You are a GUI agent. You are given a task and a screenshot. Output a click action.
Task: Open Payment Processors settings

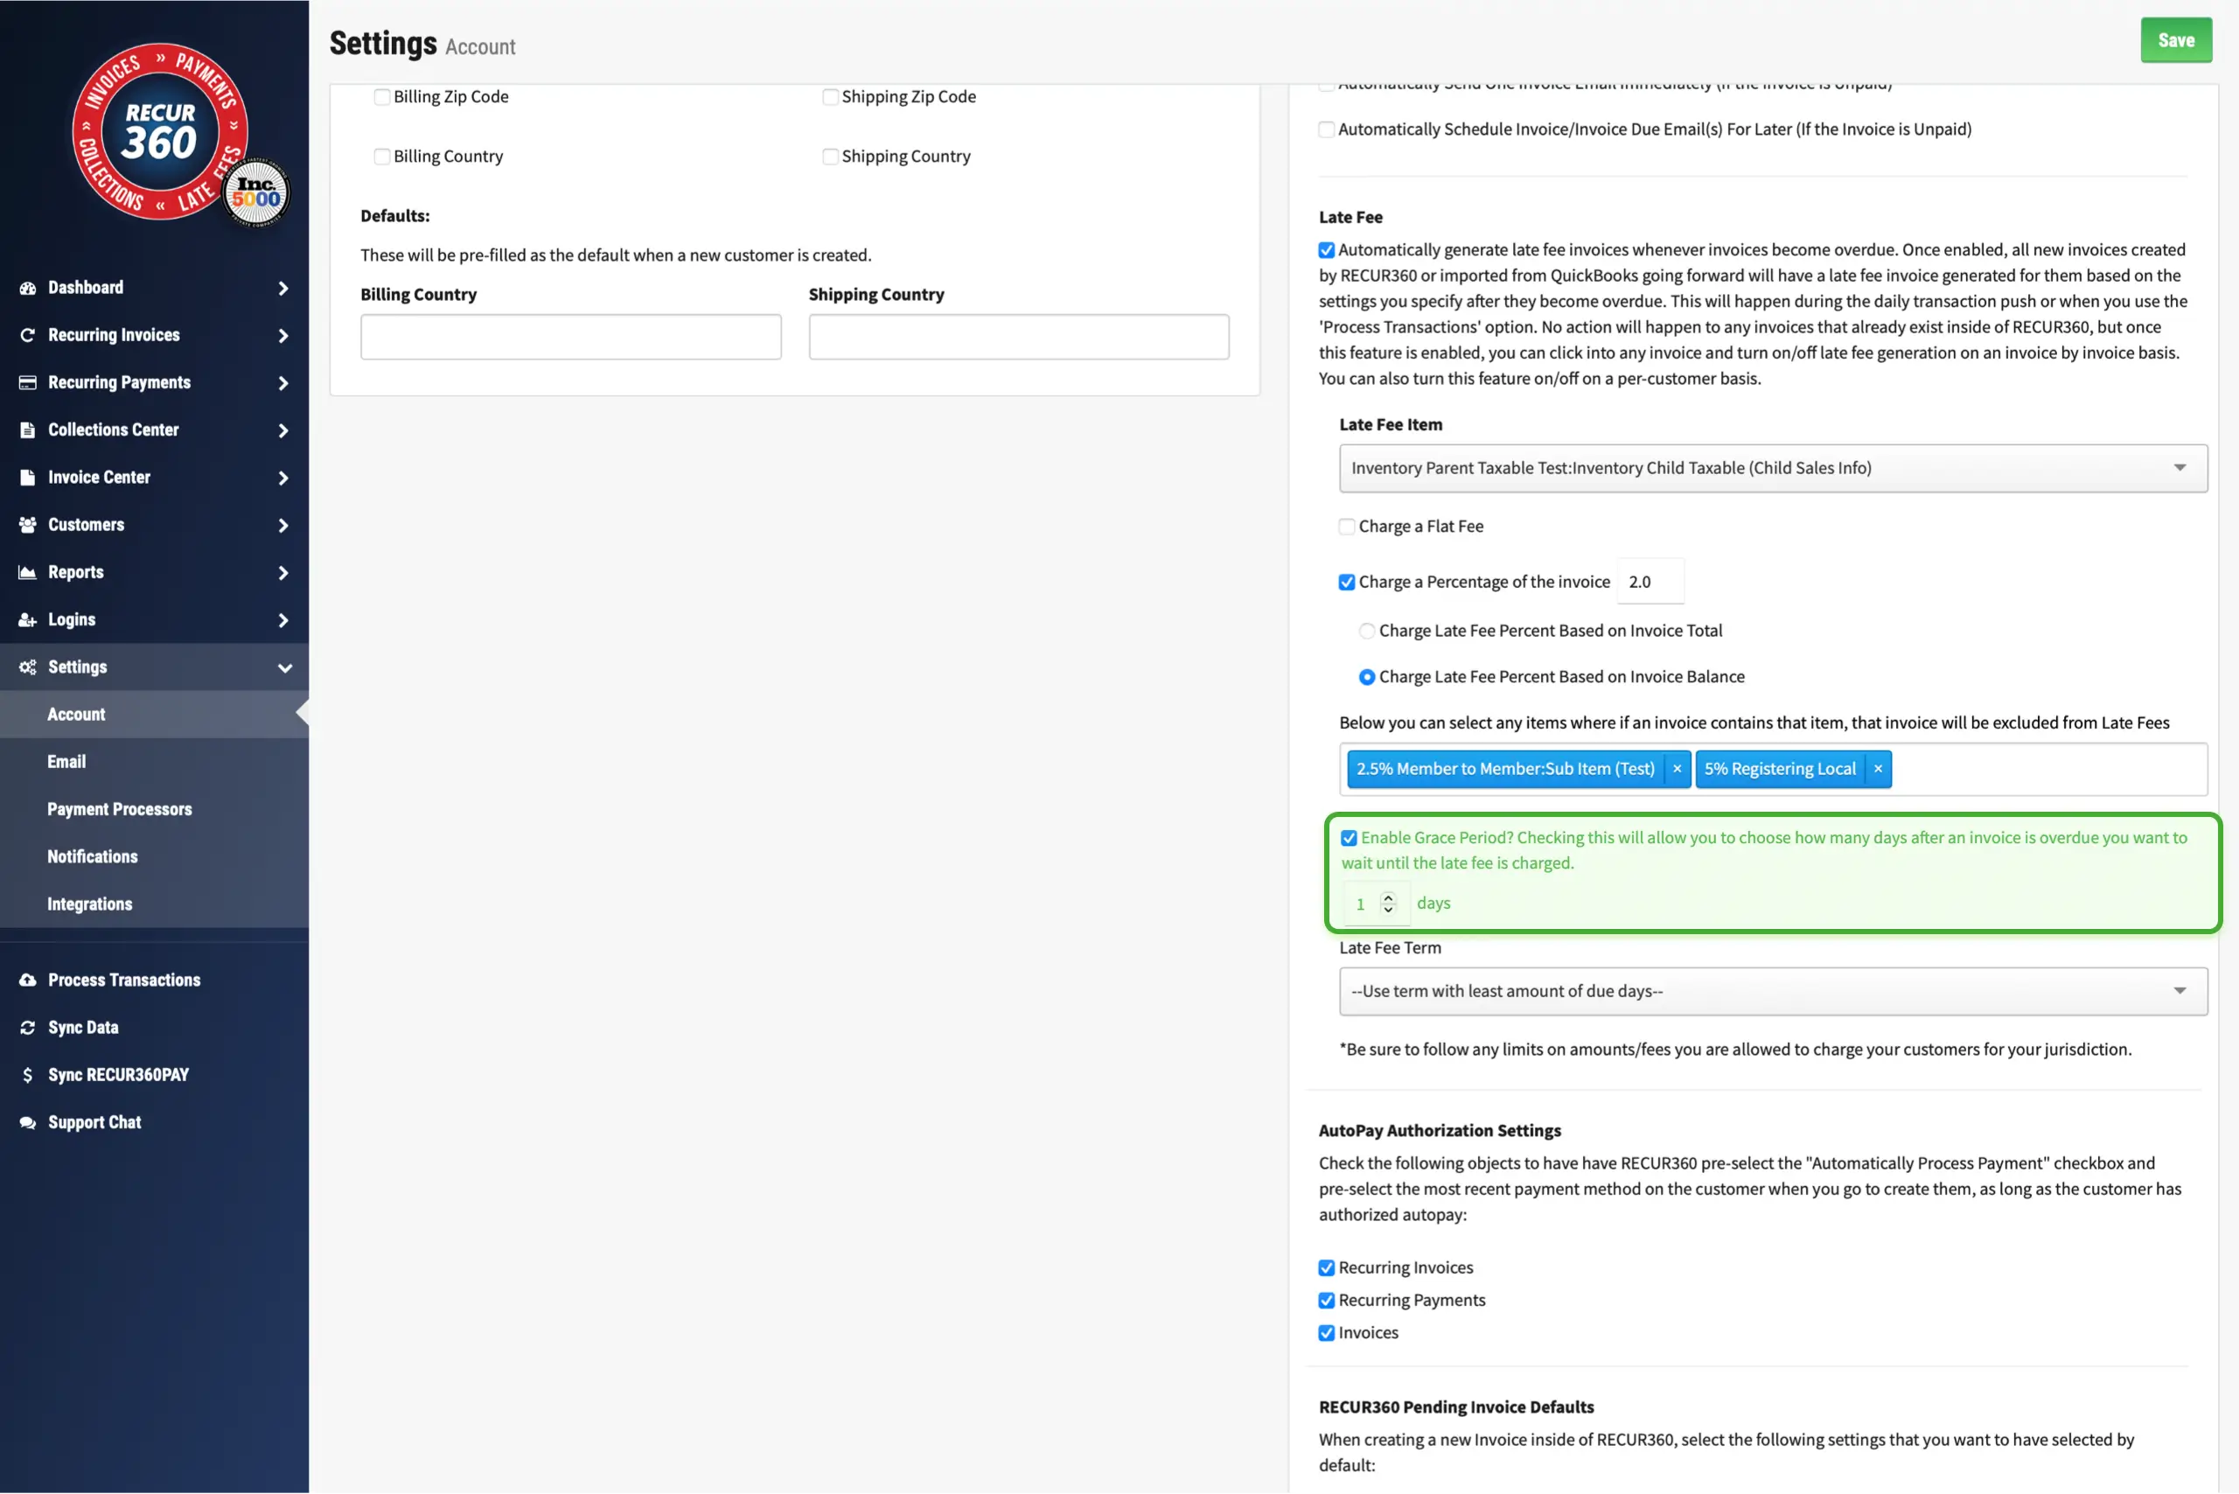point(154,810)
